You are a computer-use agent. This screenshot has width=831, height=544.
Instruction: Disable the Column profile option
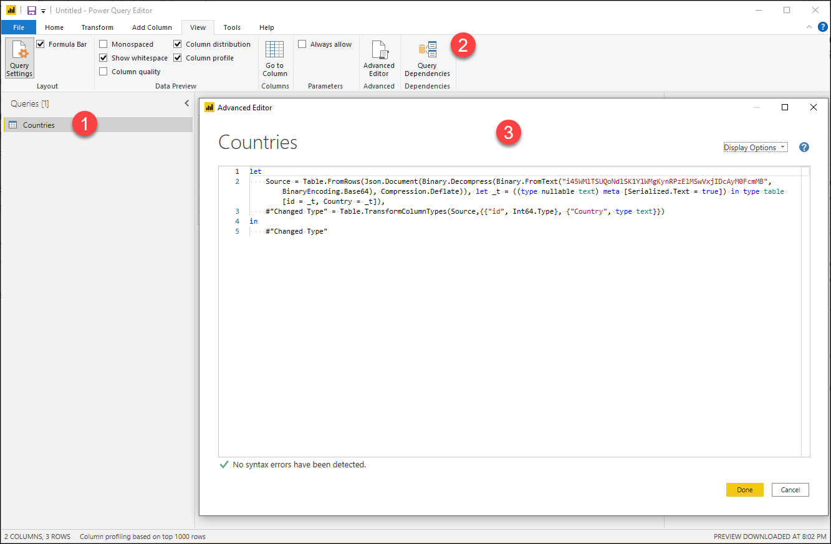click(x=177, y=57)
